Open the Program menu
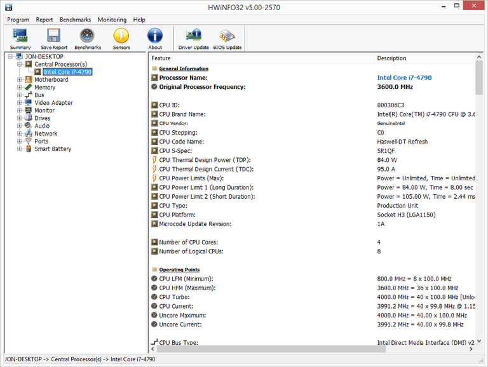488x367 pixels. tap(18, 20)
